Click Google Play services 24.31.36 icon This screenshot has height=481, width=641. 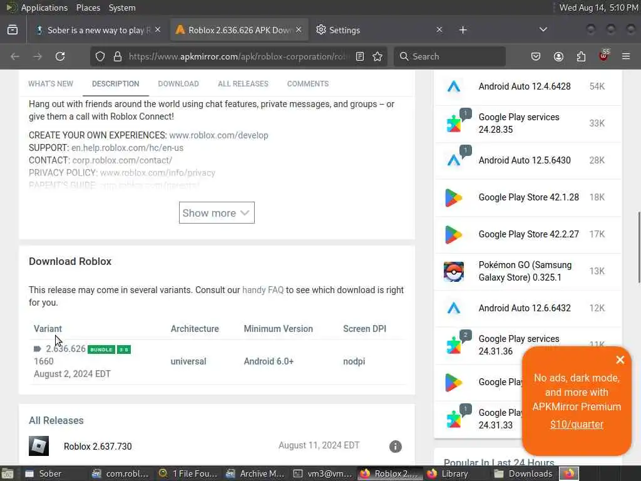point(454,346)
